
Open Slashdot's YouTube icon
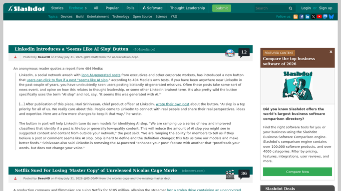pyautogui.click(x=319, y=16)
